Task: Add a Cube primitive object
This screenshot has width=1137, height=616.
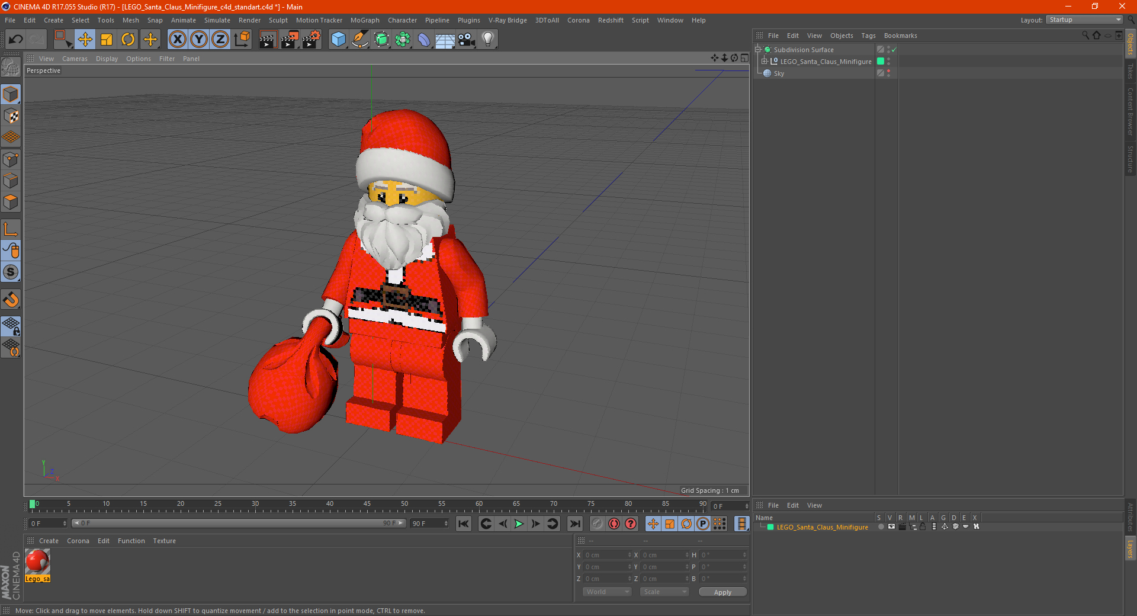Action: pyautogui.click(x=338, y=40)
